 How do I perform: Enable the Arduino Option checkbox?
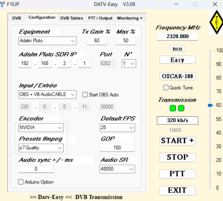pyautogui.click(x=21, y=182)
